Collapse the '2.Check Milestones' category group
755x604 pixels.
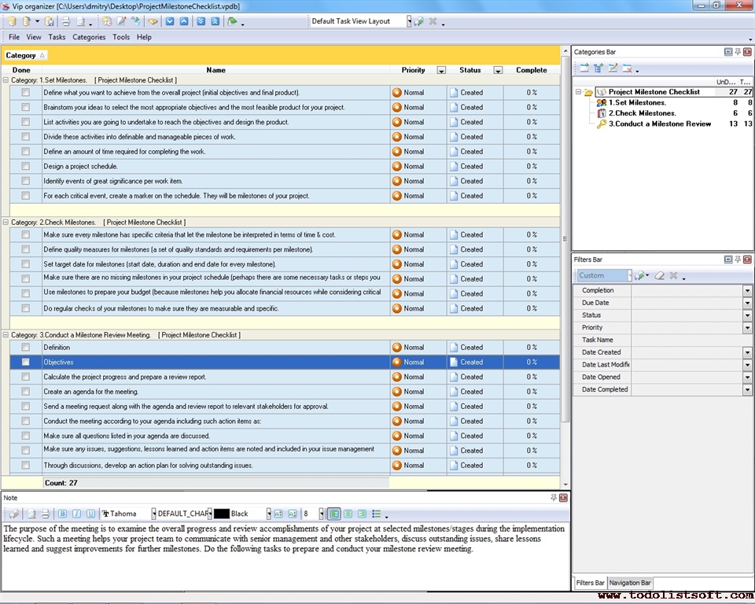point(6,223)
